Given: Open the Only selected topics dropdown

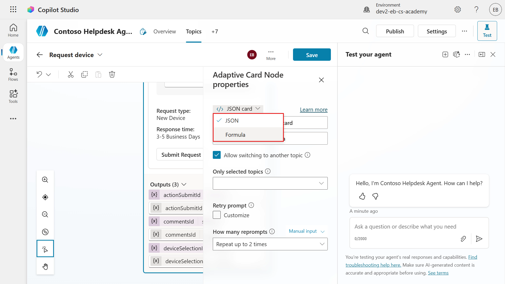Looking at the screenshot, I should pos(270,183).
